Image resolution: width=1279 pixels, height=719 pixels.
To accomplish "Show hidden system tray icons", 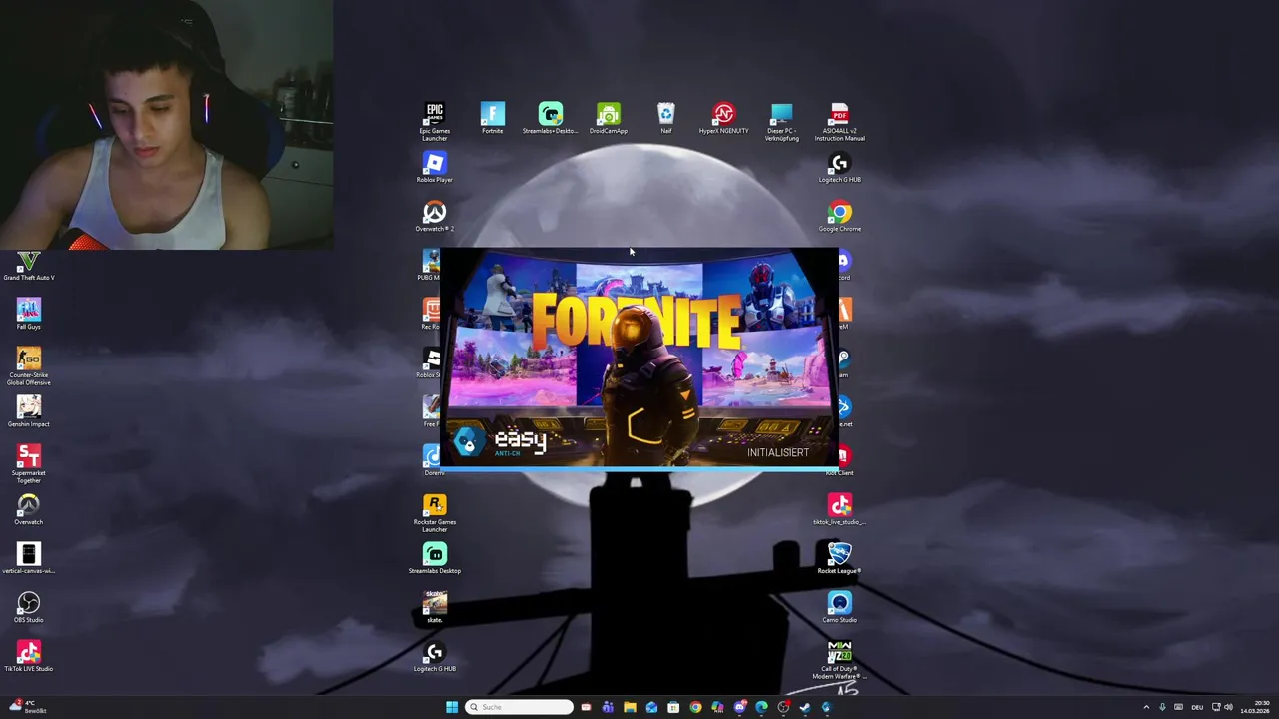I will [1146, 707].
